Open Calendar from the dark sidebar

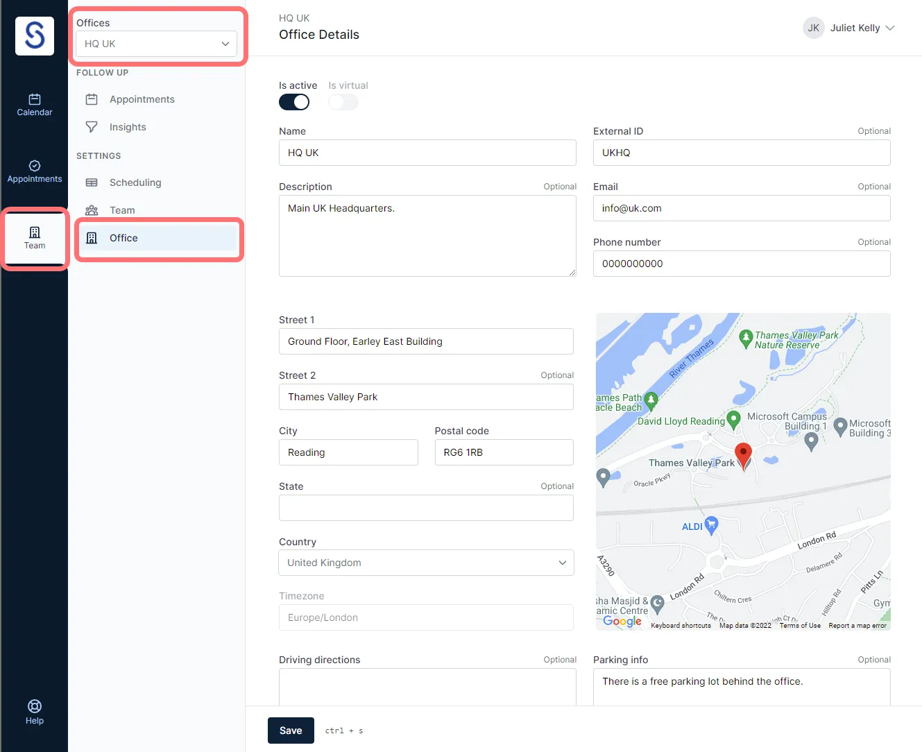(x=35, y=105)
